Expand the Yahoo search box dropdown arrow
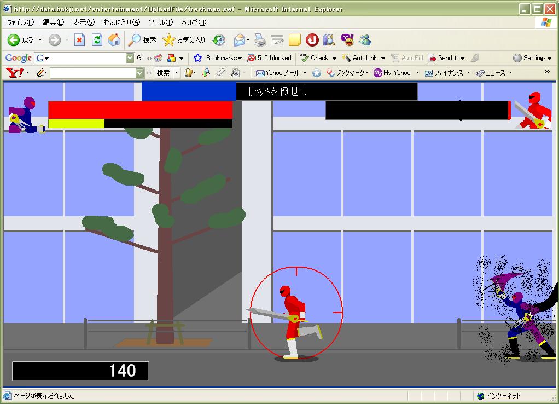This screenshot has height=404, width=559. (139, 73)
